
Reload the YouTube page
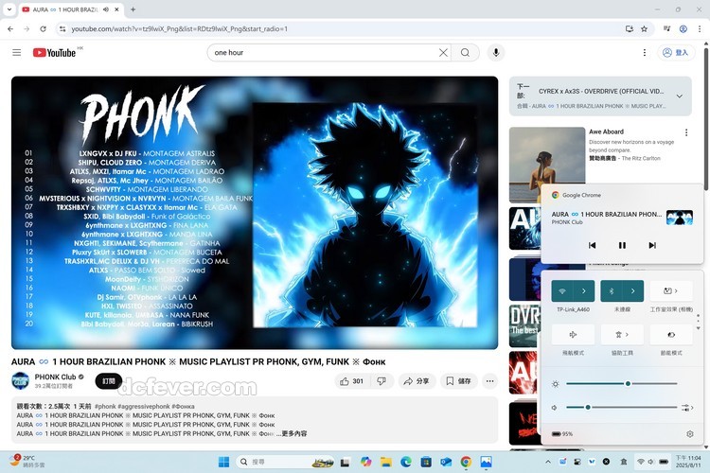(x=43, y=29)
